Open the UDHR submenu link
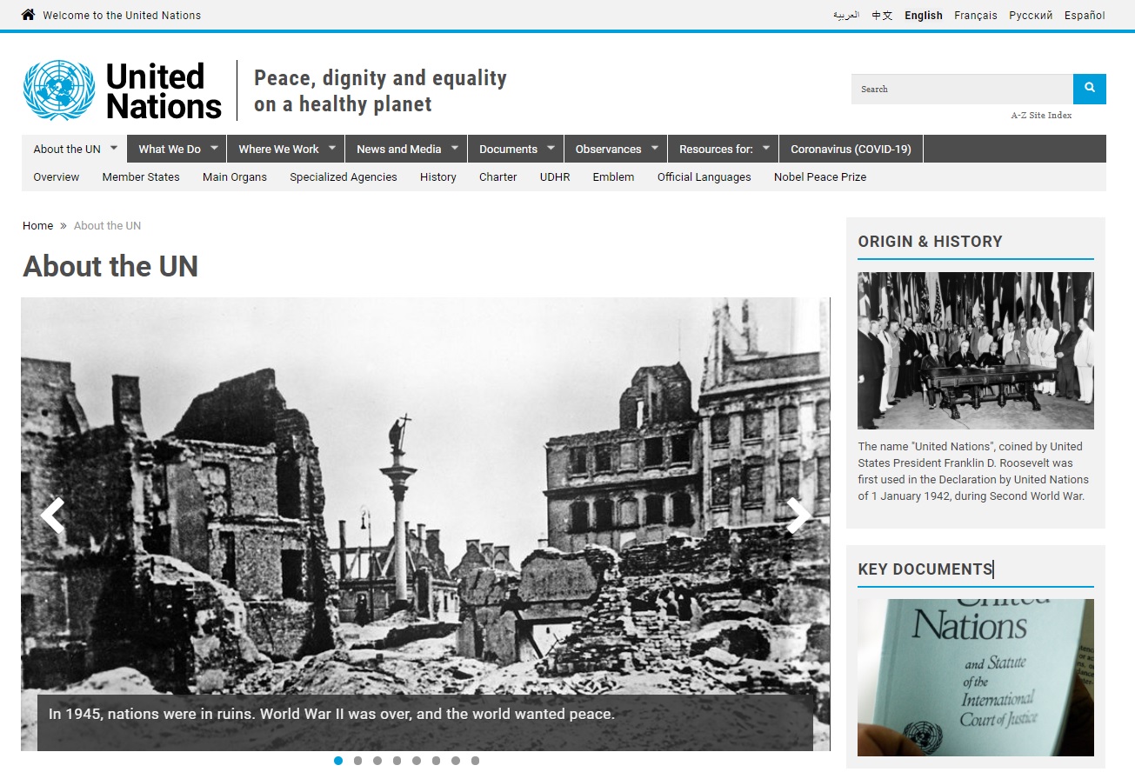The height and width of the screenshot is (772, 1135). 555,176
